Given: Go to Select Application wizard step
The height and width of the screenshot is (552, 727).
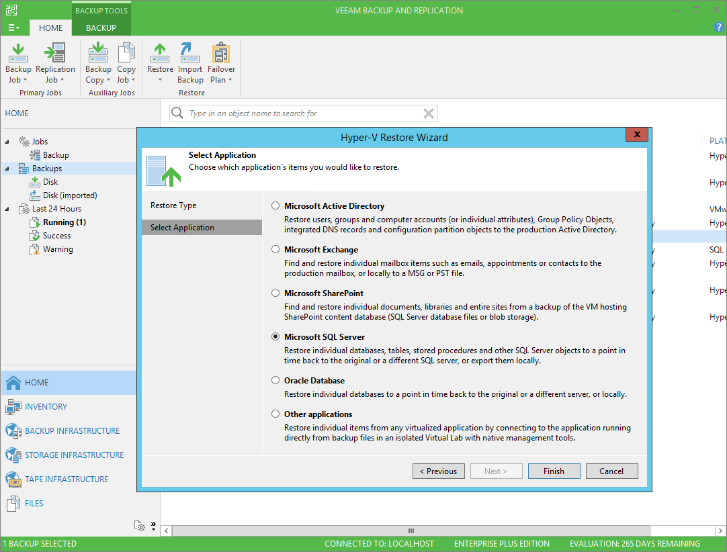Looking at the screenshot, I should (202, 227).
